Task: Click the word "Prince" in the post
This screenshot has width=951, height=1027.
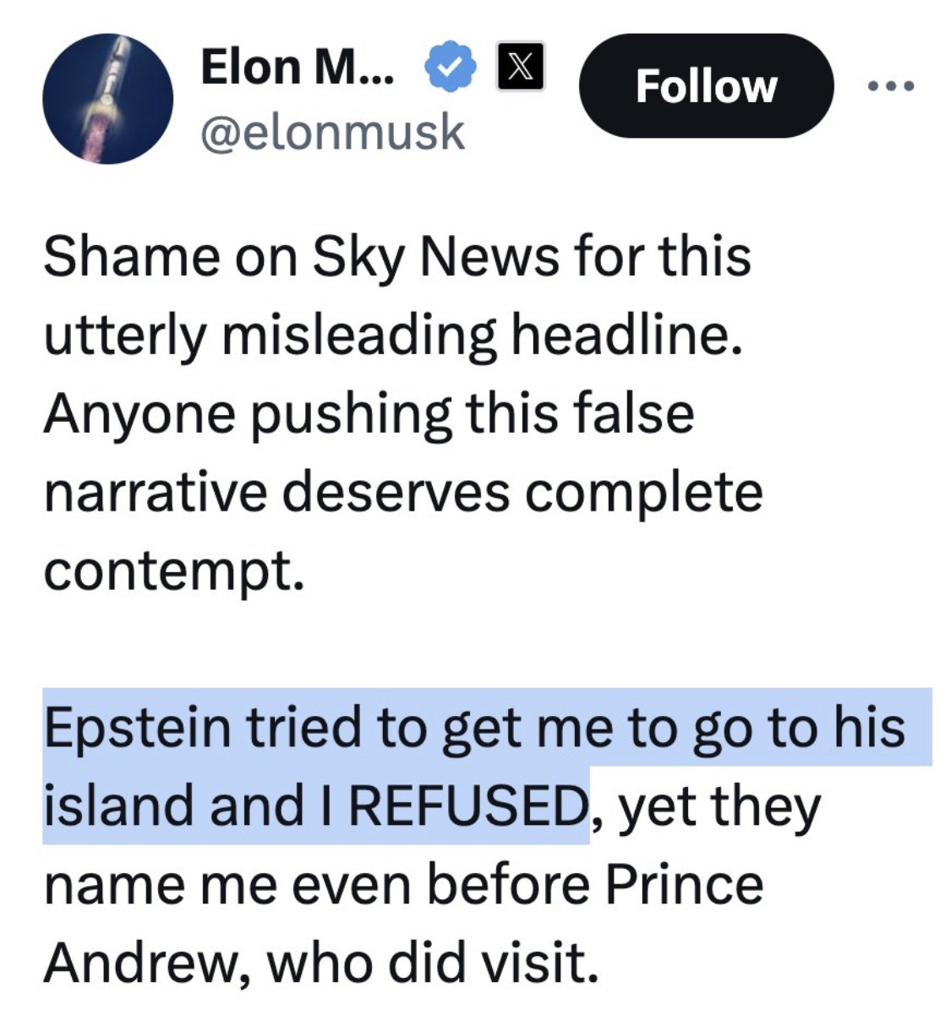Action: [x=683, y=884]
